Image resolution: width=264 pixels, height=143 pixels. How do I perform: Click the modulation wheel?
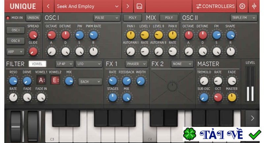pyautogui.click(x=32, y=127)
